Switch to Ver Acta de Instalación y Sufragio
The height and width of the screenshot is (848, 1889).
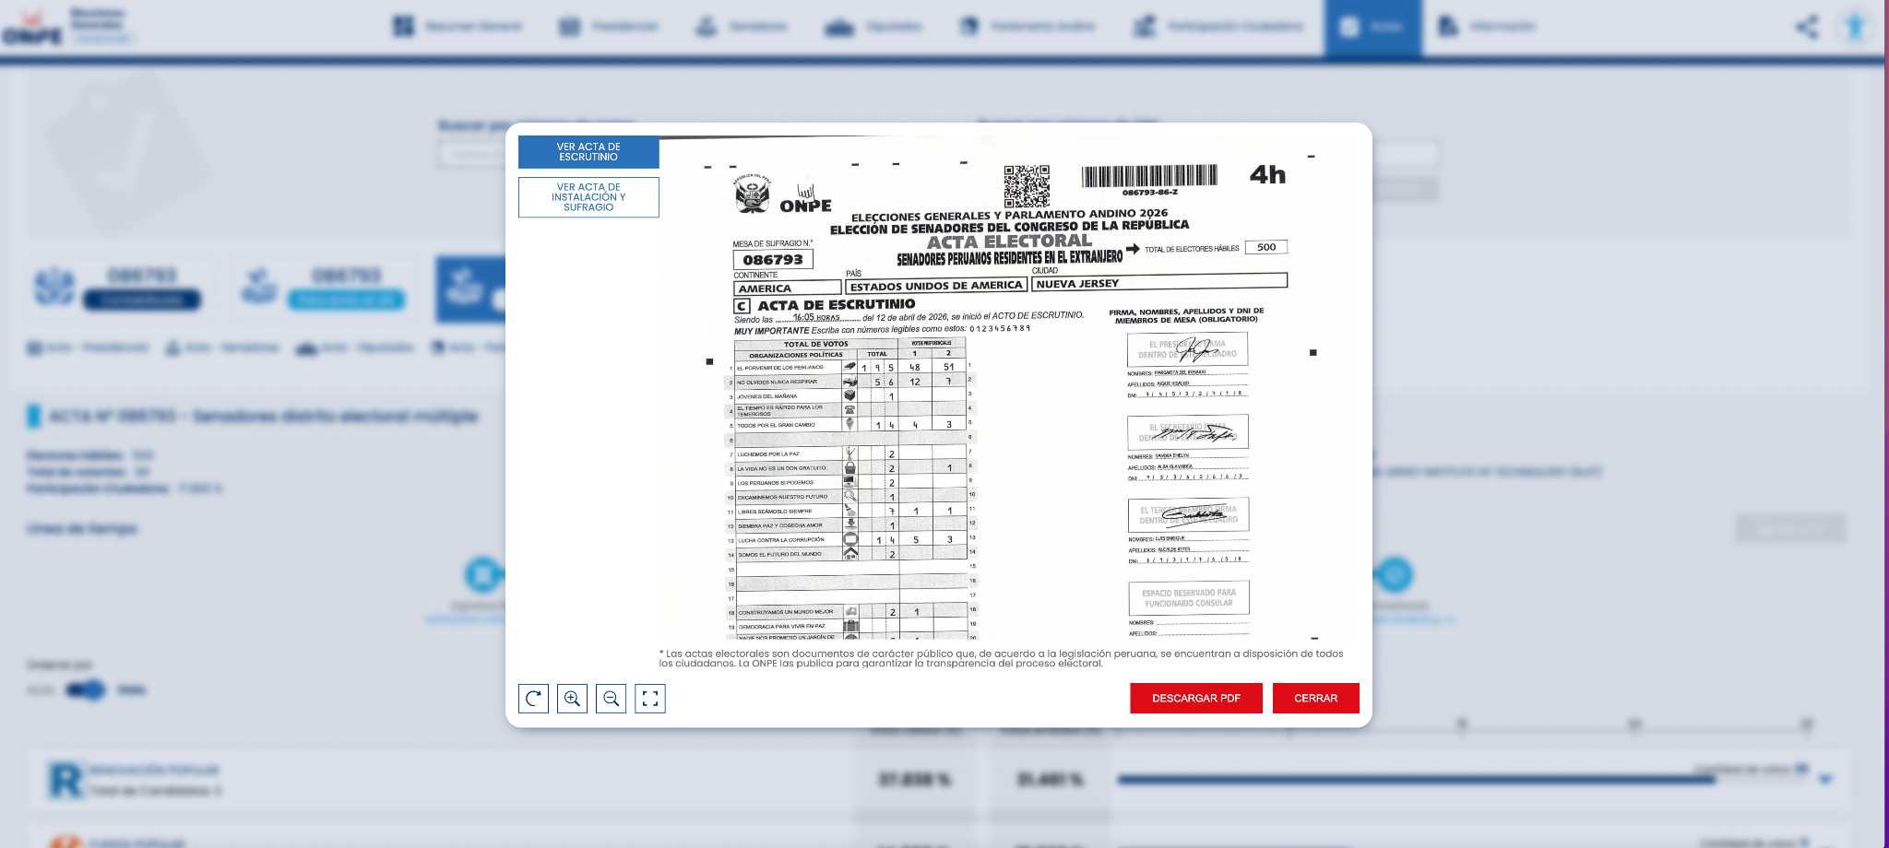pos(588,197)
